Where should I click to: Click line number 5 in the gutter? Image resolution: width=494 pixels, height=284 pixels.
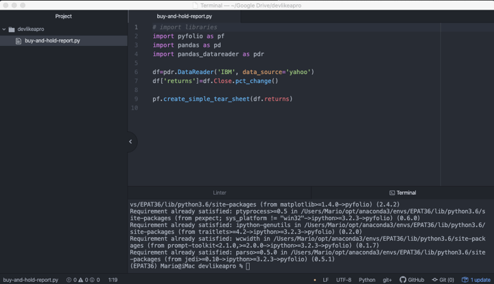pyautogui.click(x=136, y=63)
